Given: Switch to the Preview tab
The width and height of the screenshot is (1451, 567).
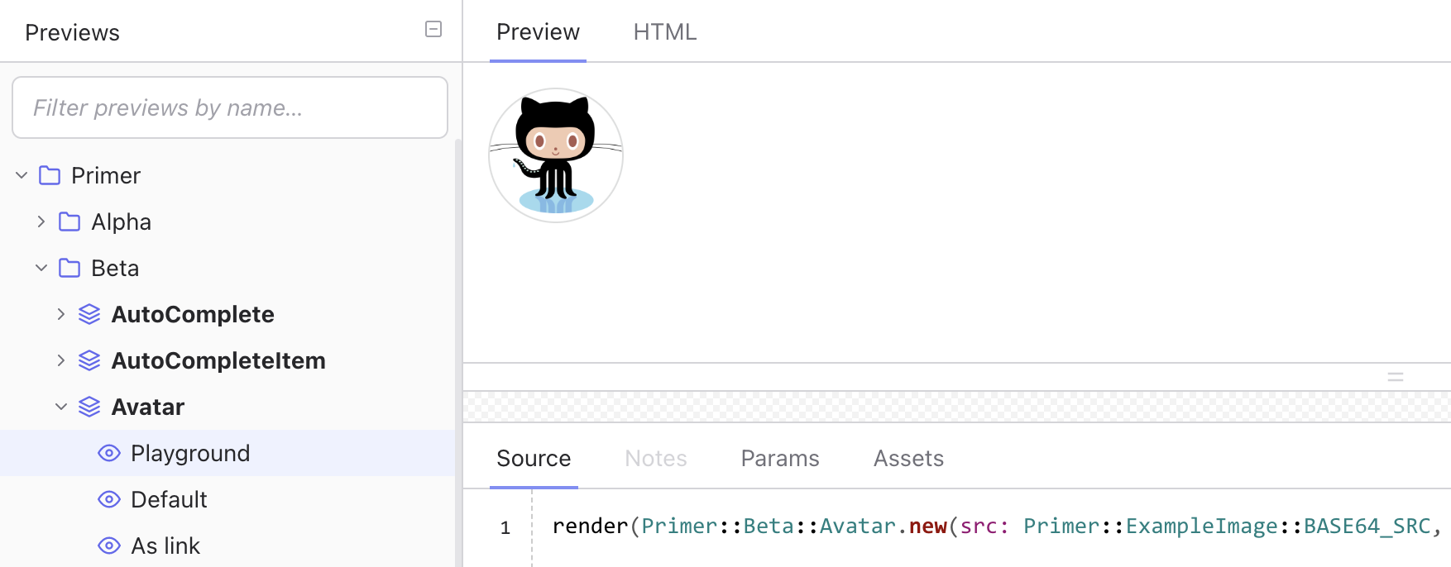Looking at the screenshot, I should coord(538,32).
